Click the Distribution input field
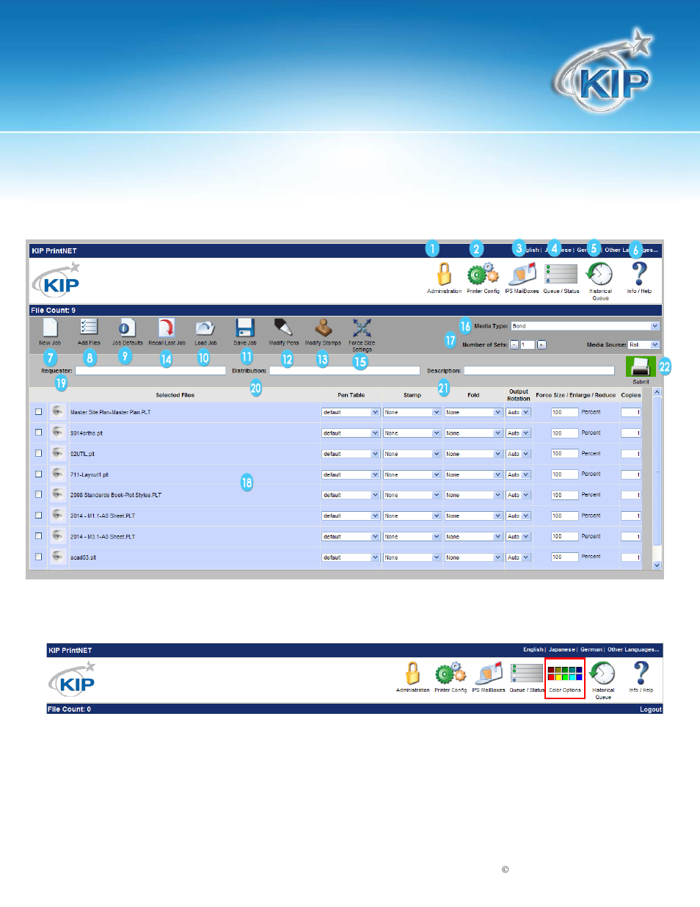 pos(345,371)
